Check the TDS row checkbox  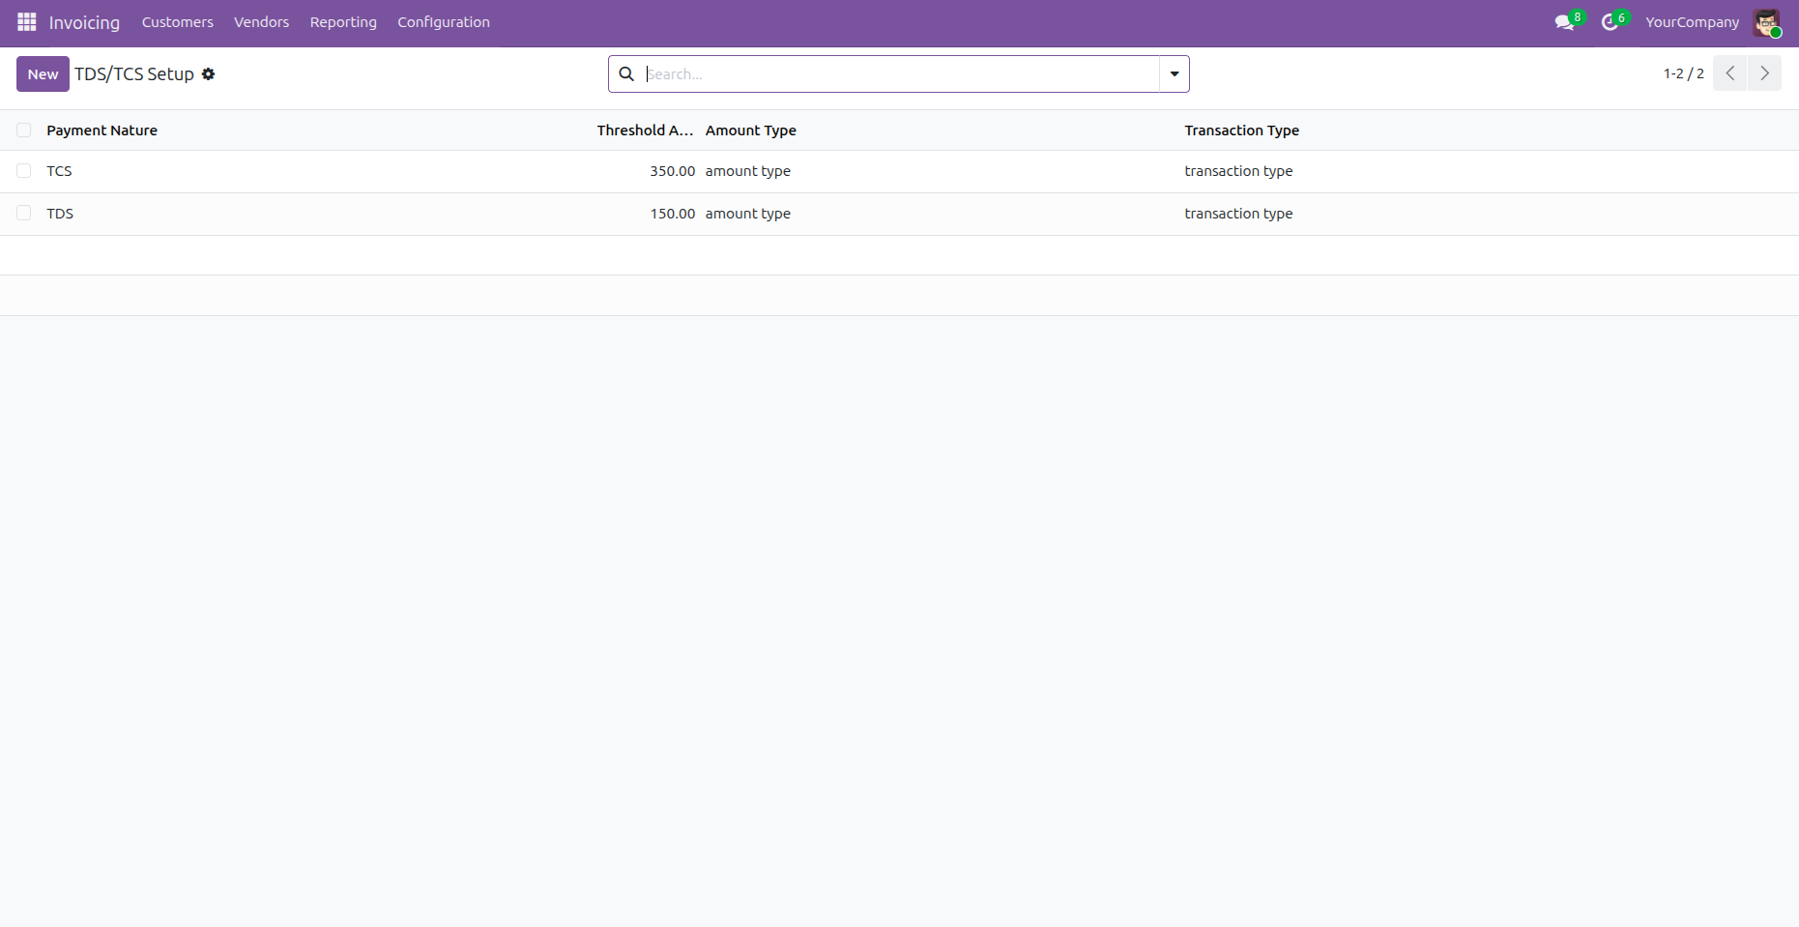pos(24,214)
